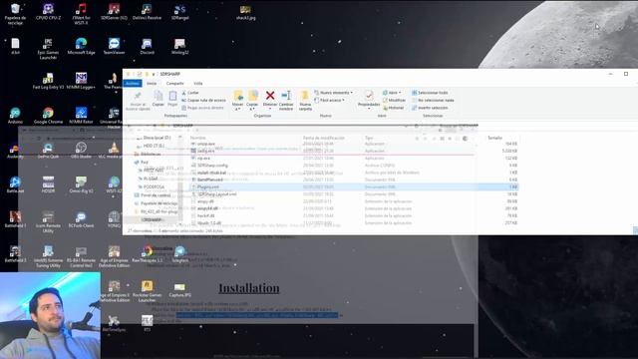Select Bibliotecas in the navigation pane

151,155
